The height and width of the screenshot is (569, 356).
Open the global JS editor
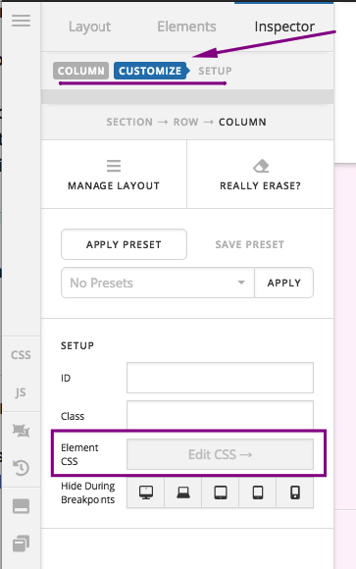coord(21,391)
